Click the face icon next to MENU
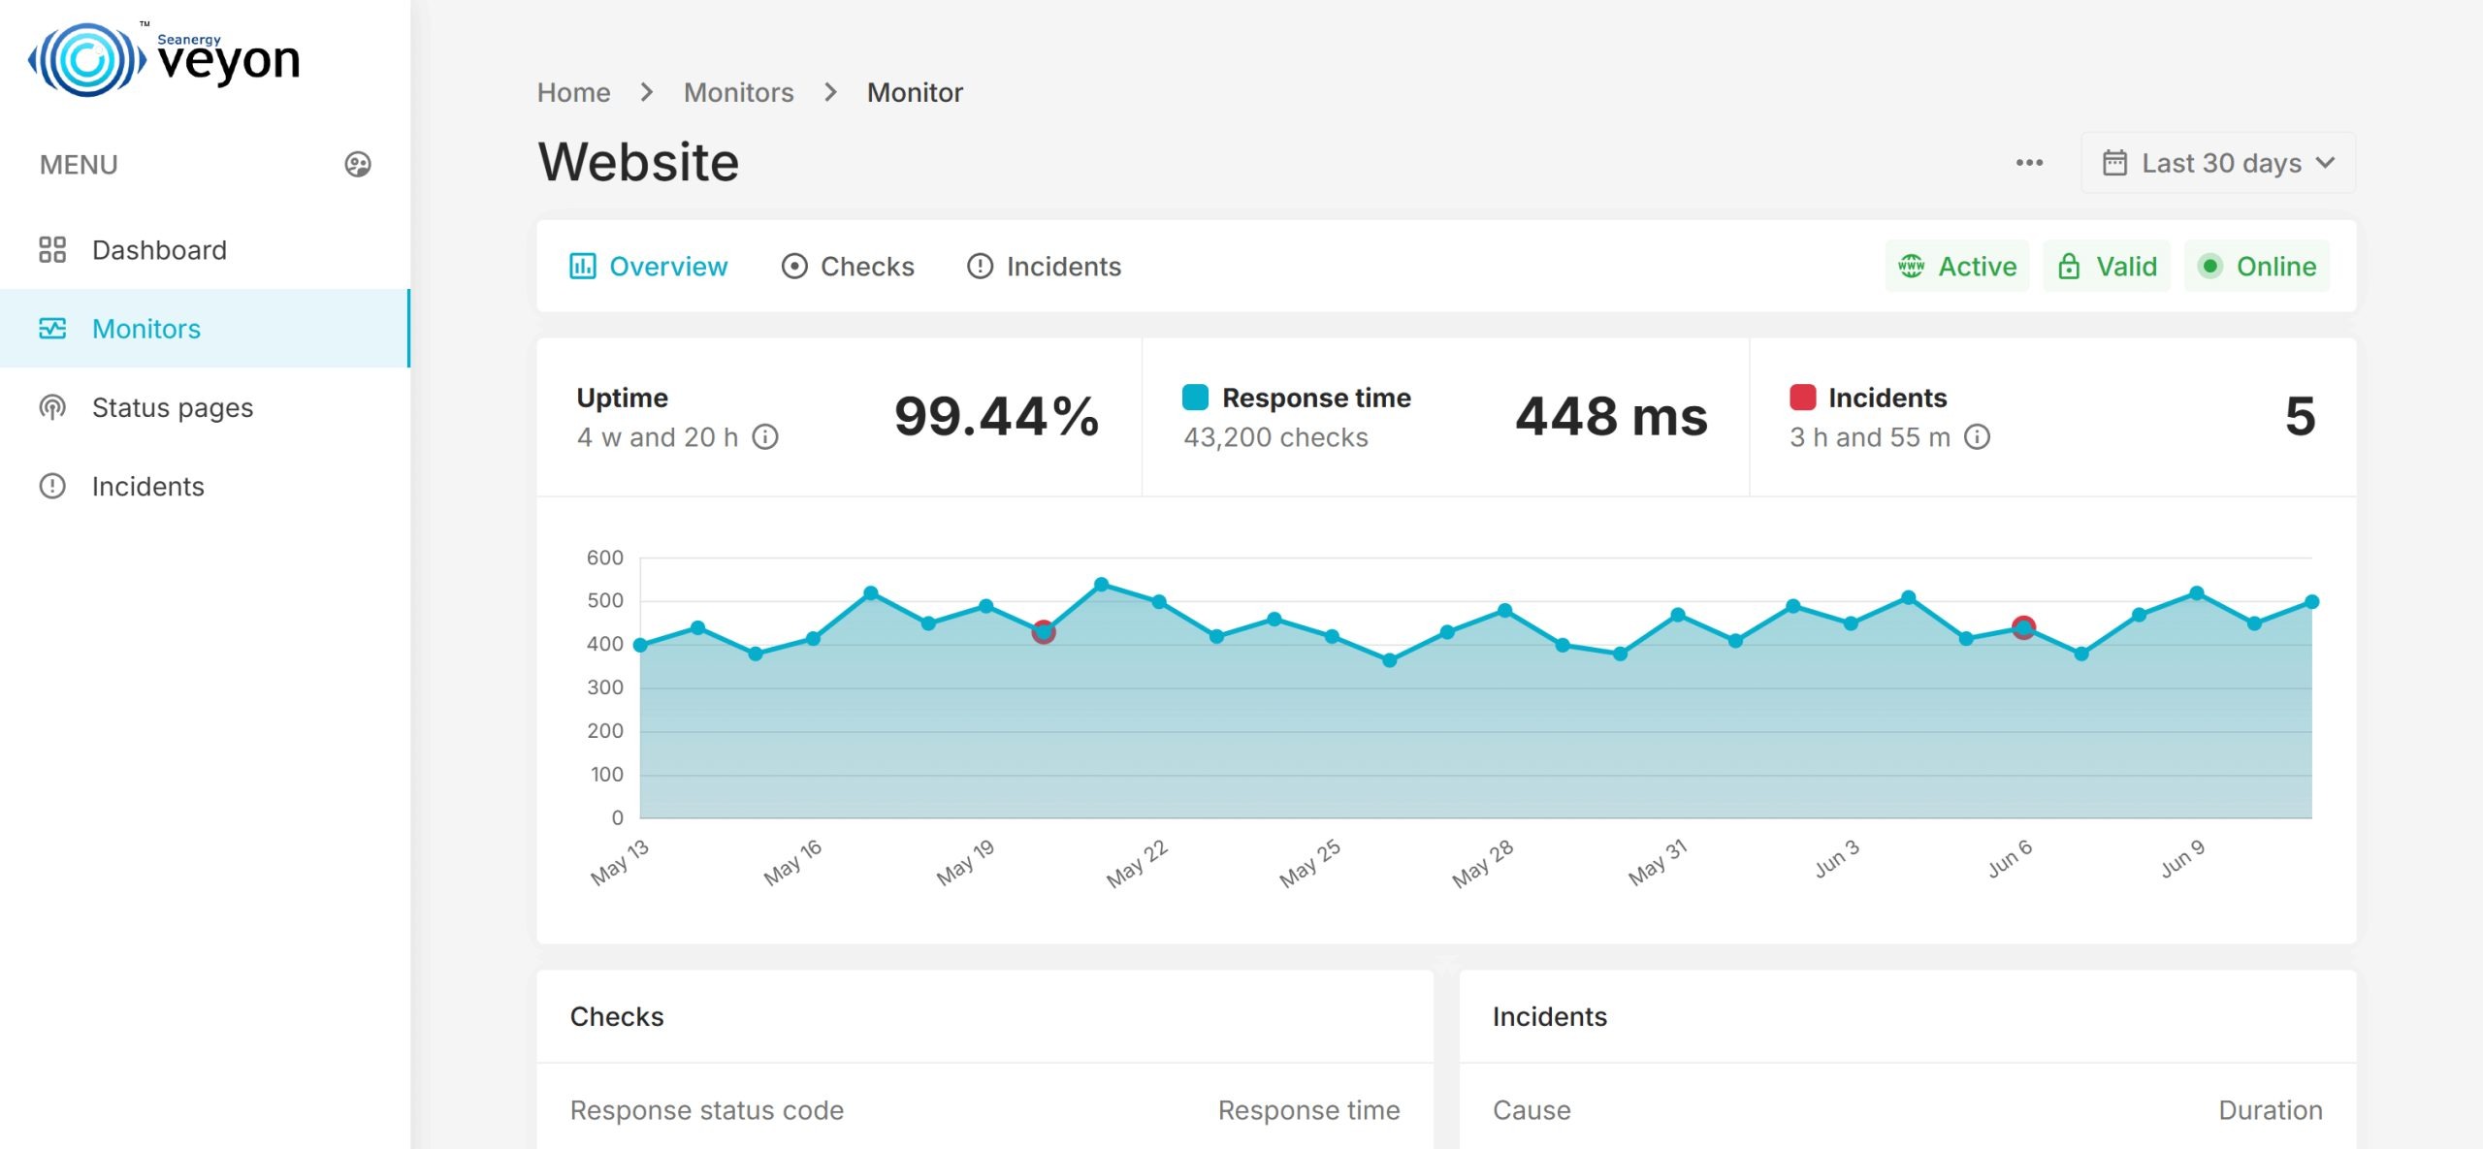The width and height of the screenshot is (2483, 1149). (x=359, y=164)
